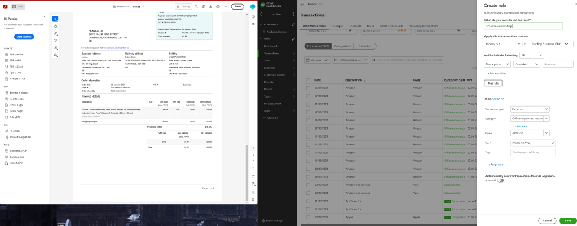Switch to the Chart of accounts tab
Image resolution: width=577 pixels, height=226 pixels.
click(391, 26)
